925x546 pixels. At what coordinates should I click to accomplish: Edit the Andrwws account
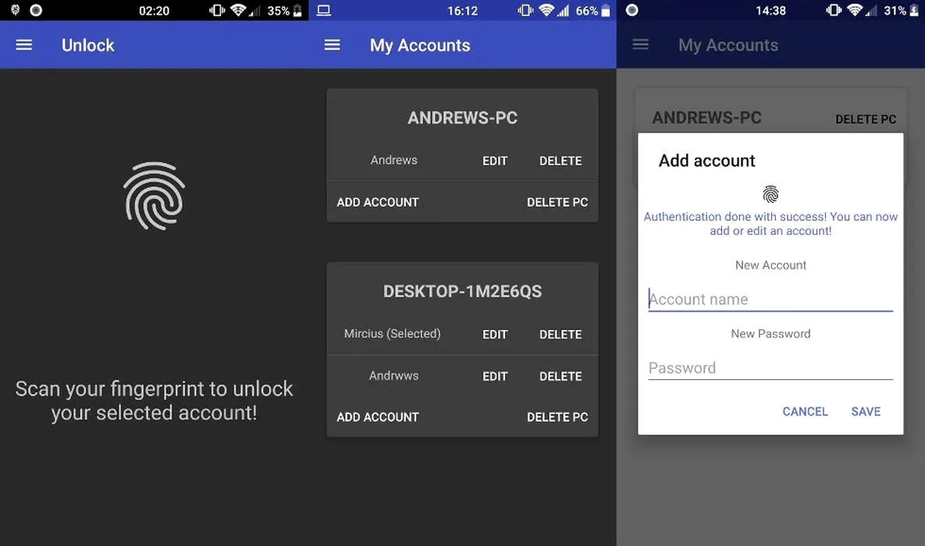pyautogui.click(x=495, y=376)
